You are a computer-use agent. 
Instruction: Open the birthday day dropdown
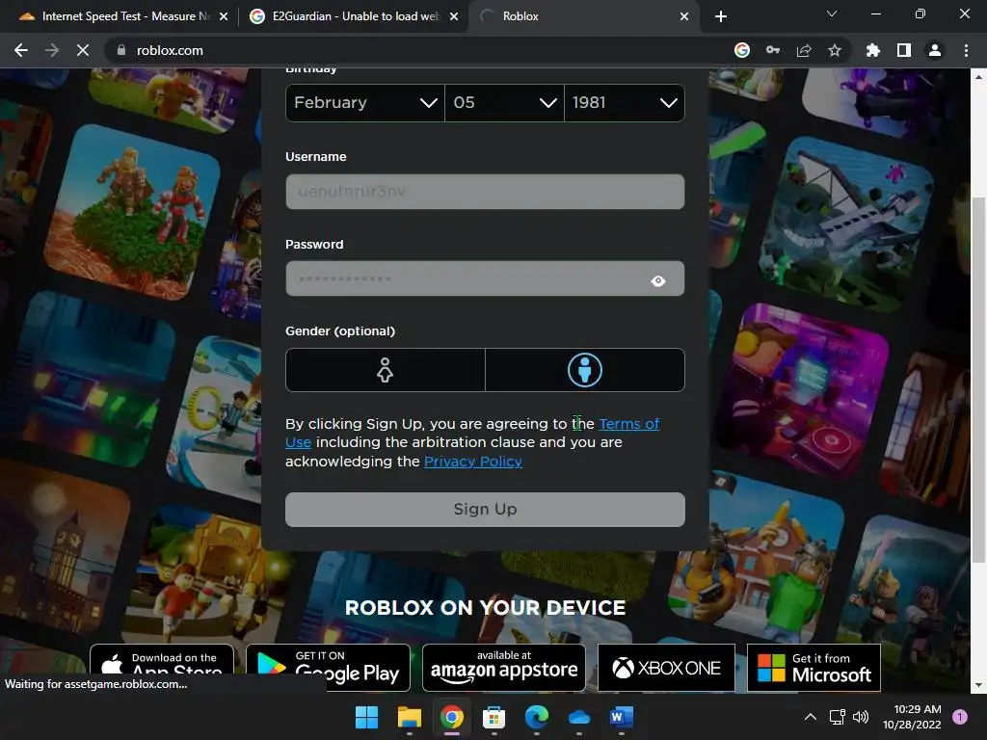tap(504, 102)
